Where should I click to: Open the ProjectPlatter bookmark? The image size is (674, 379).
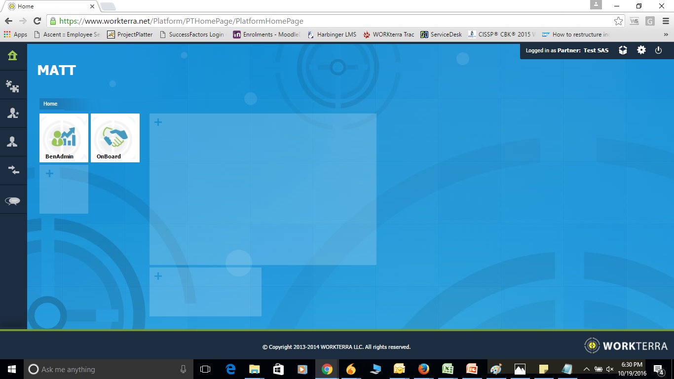pyautogui.click(x=130, y=35)
